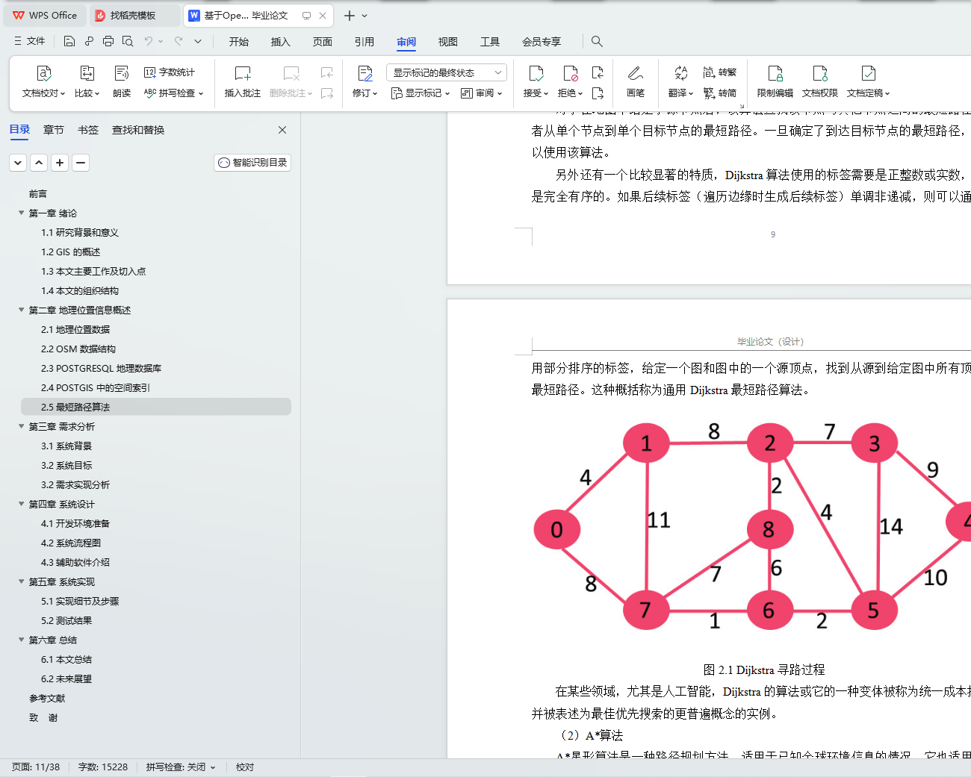The height and width of the screenshot is (777, 971).
Task: Click 文档定稿 finalize document icon
Action: pyautogui.click(x=868, y=73)
